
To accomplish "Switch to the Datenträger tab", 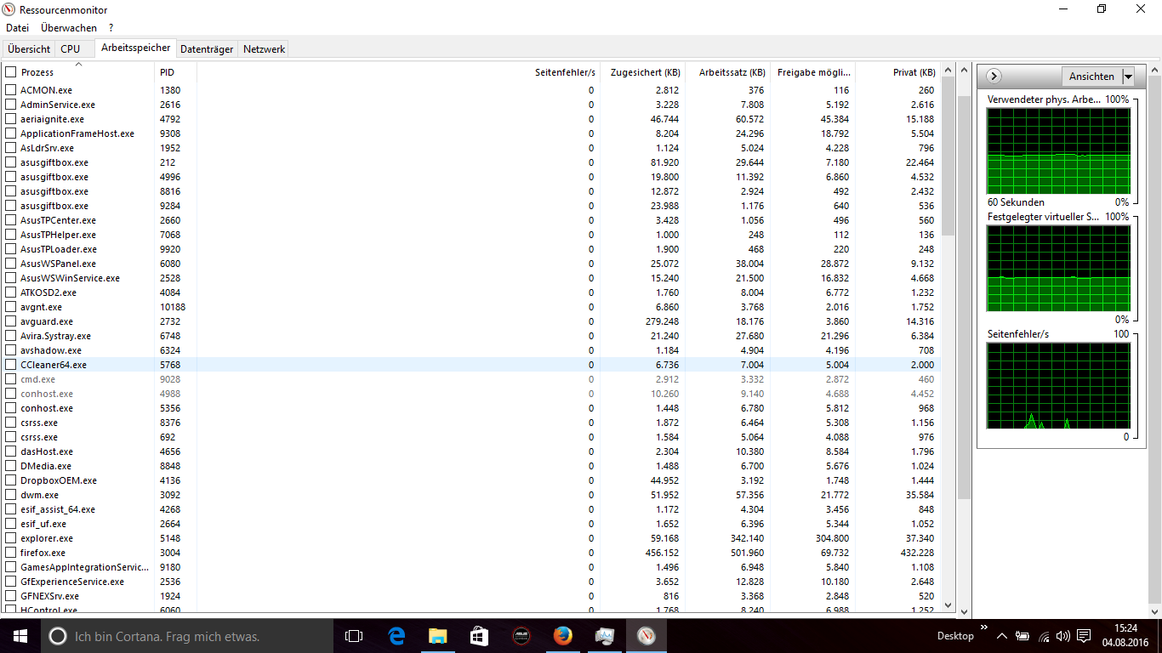I will click(207, 49).
